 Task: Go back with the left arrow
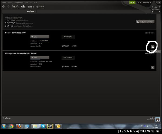point(4,6)
